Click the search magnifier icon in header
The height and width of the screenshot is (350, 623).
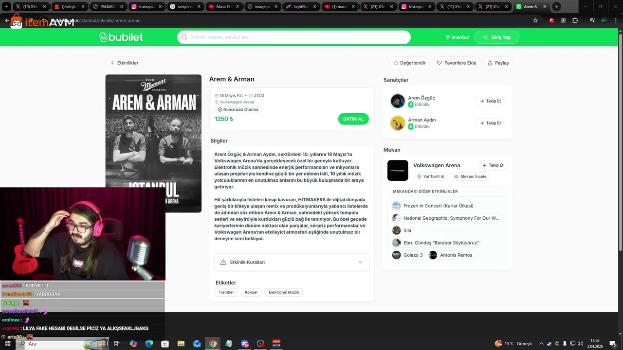point(184,37)
